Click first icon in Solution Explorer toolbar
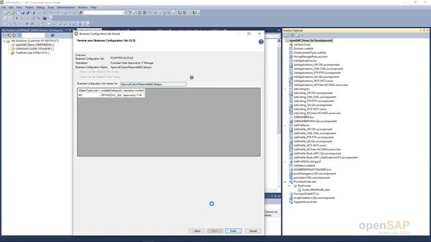The image size is (431, 242). pos(286,36)
